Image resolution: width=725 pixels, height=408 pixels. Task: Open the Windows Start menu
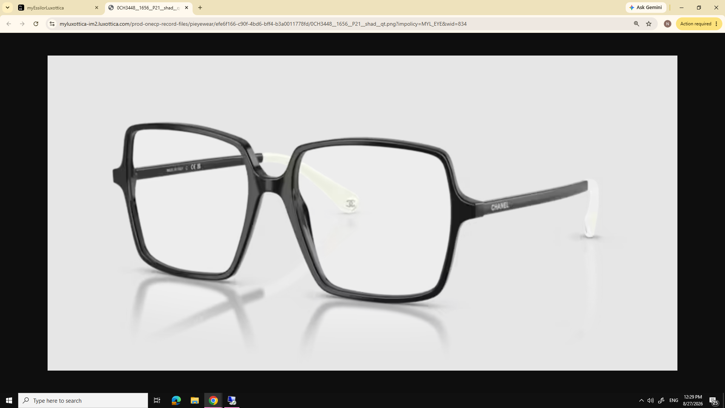[9, 400]
